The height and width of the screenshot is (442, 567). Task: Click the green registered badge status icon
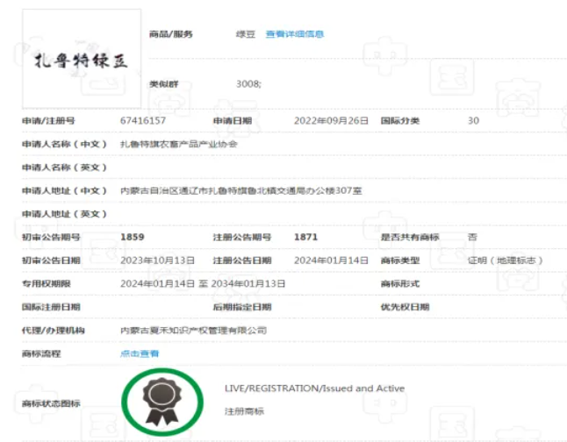coord(161,402)
